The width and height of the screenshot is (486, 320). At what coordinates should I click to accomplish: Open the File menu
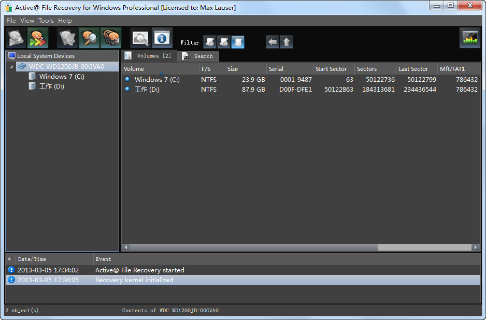click(11, 20)
